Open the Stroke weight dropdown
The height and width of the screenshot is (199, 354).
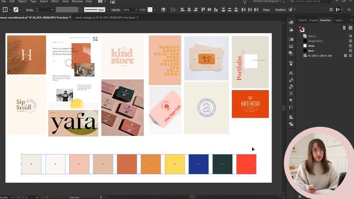[52, 10]
